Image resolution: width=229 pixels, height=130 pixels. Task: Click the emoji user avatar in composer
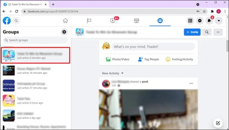tap(106, 46)
